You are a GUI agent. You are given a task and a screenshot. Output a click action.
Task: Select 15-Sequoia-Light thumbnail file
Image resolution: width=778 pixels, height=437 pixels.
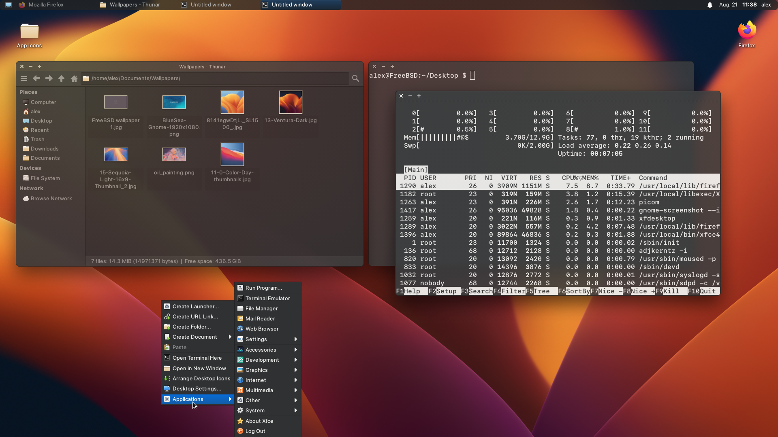(115, 154)
